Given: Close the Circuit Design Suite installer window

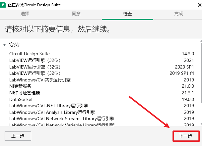Looking at the screenshot, I should (200, 5).
